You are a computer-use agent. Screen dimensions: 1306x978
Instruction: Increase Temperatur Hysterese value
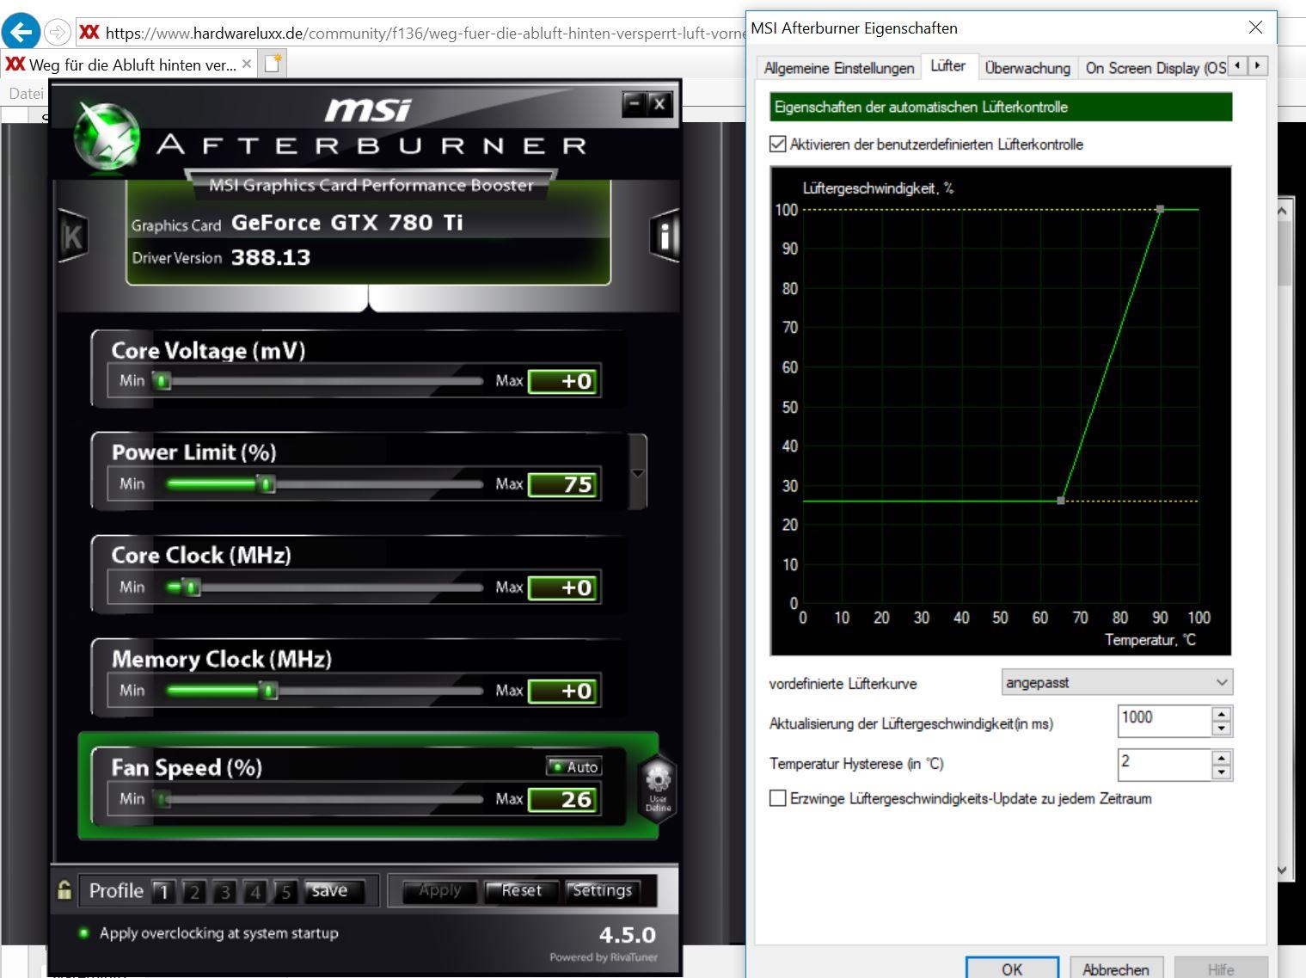(x=1221, y=758)
